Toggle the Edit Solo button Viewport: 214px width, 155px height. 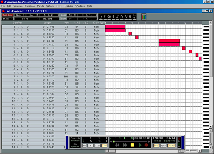click(x=8, y=15)
